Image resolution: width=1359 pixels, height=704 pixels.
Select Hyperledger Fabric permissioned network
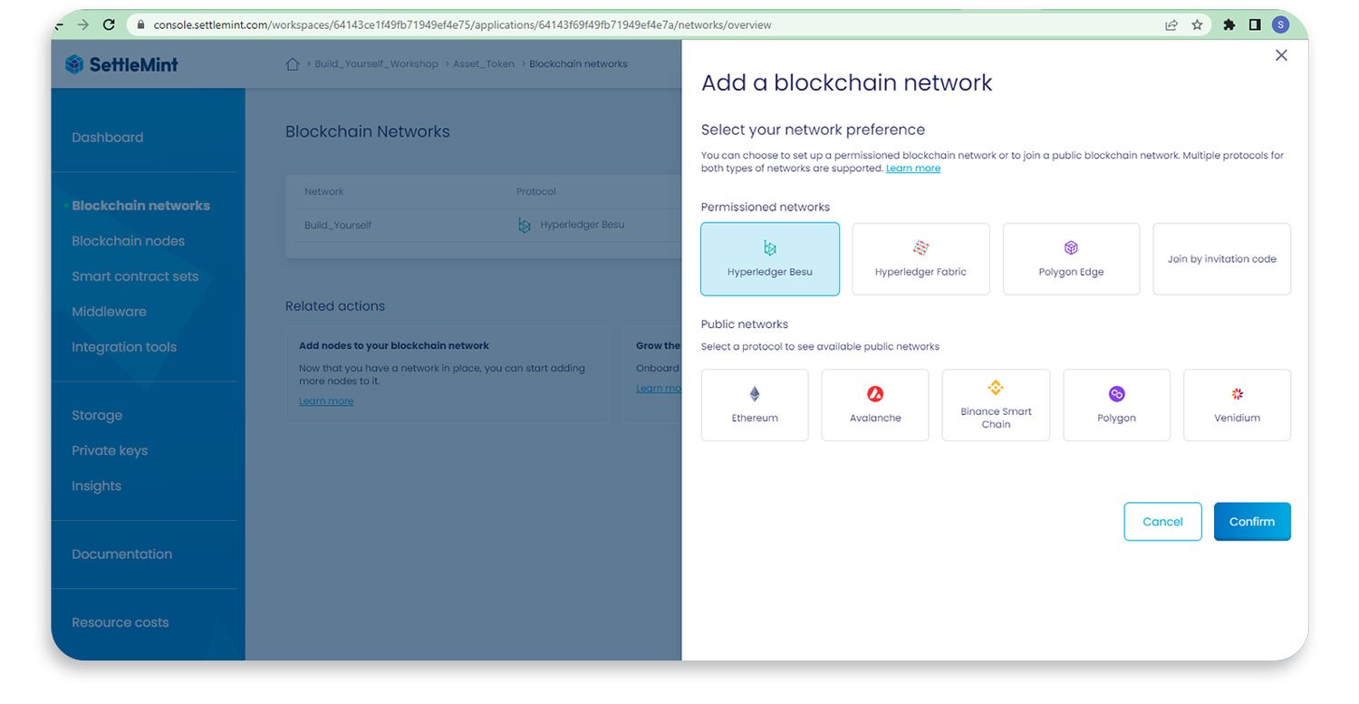(920, 259)
